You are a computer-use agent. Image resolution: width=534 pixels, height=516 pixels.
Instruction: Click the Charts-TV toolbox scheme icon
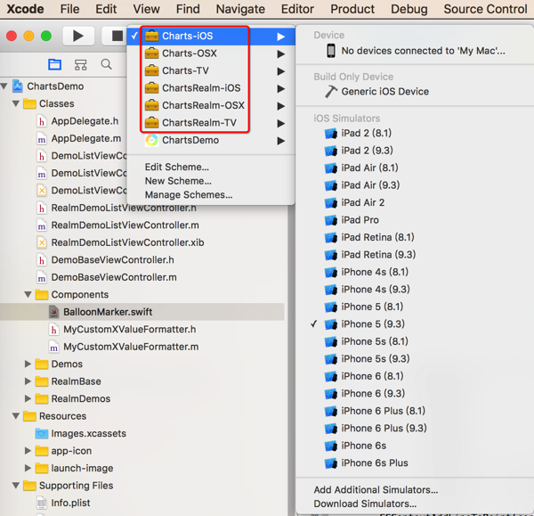[151, 70]
